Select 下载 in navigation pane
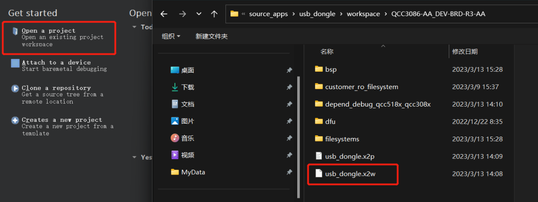 [x=182, y=87]
